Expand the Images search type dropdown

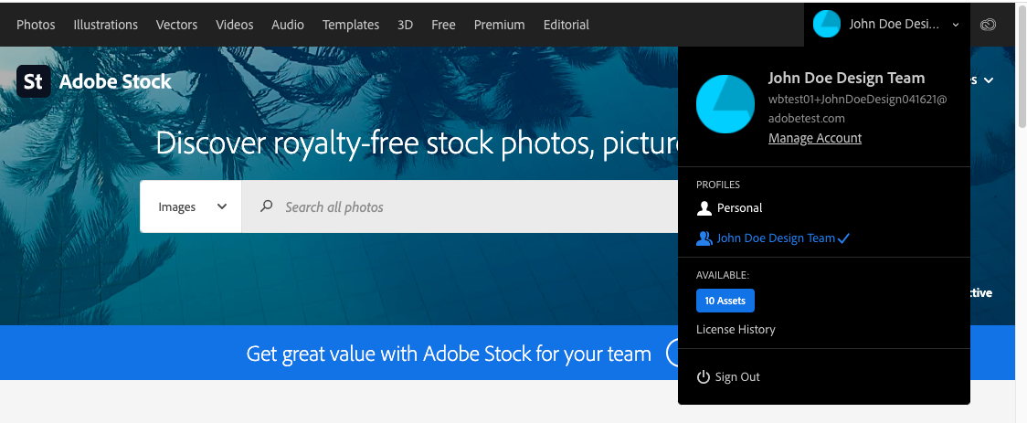point(191,206)
